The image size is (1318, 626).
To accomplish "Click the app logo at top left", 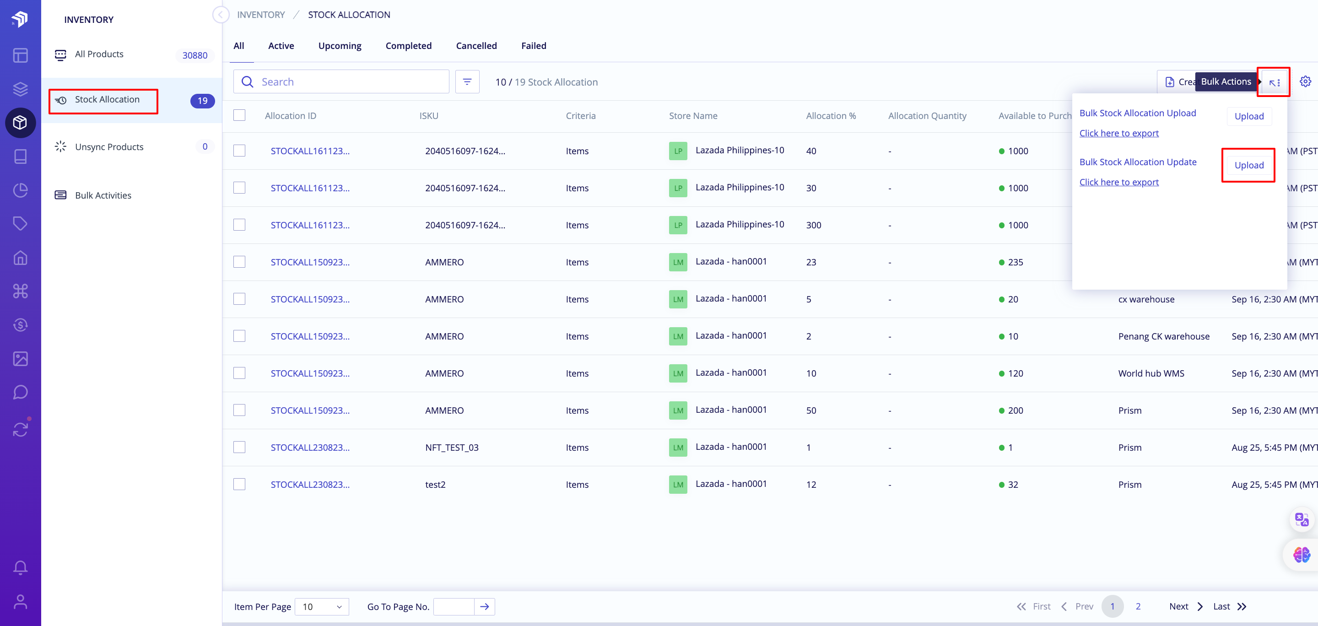I will tap(20, 19).
